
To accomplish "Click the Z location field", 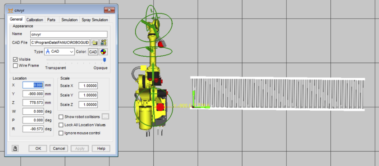I will 33,103.
